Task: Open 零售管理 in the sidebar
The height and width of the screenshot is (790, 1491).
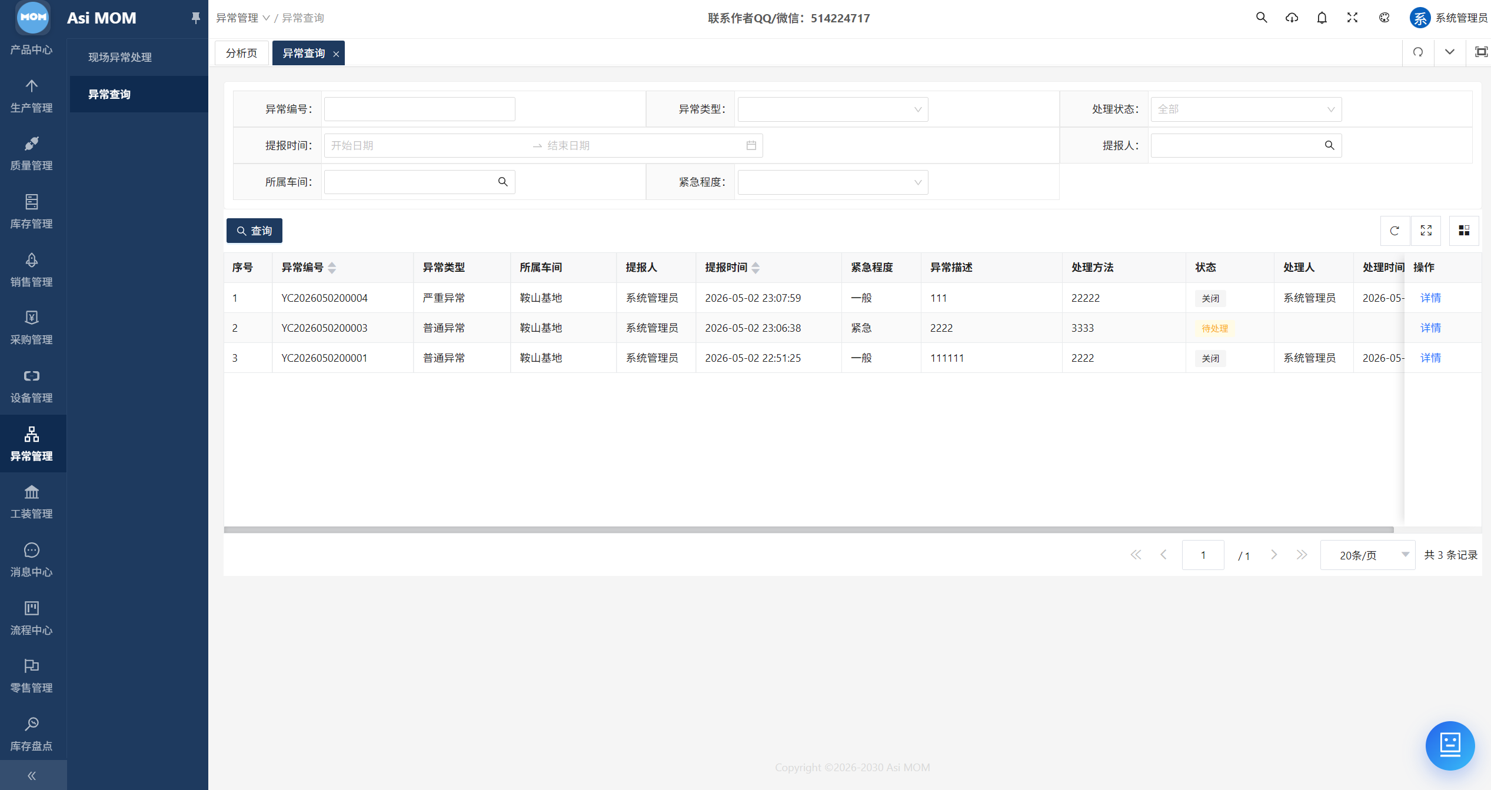Action: pos(32,676)
